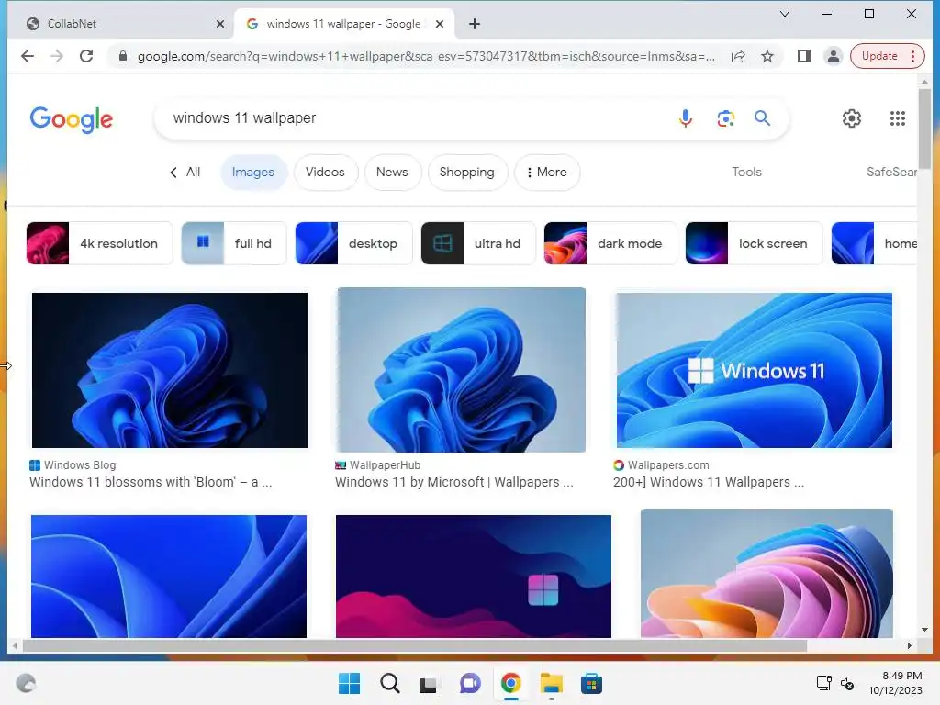Screen dimensions: 940x705
Task: Start voice search with microphone
Action: 686,118
